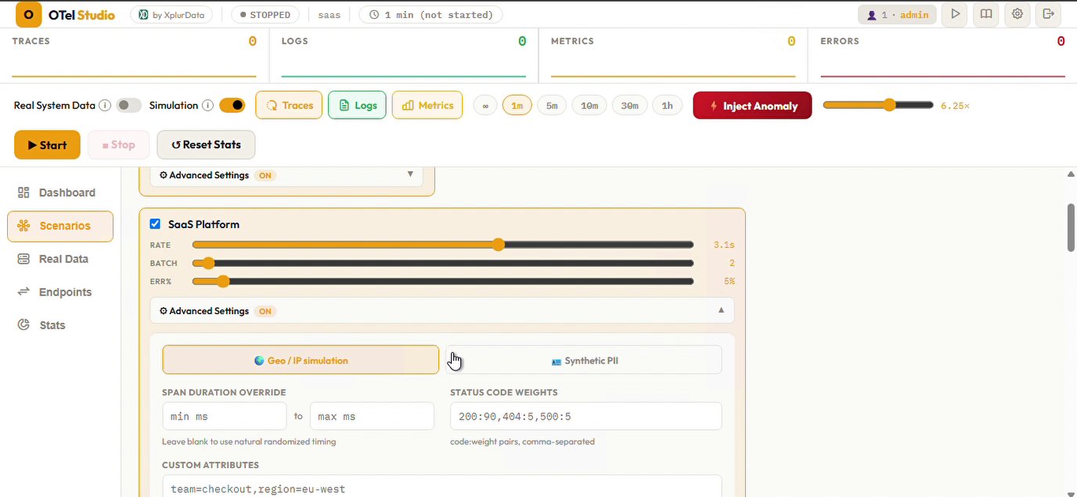Screen dimensions: 1077x497
Task: Switch to the Synthetic PII tab
Action: [x=584, y=360]
